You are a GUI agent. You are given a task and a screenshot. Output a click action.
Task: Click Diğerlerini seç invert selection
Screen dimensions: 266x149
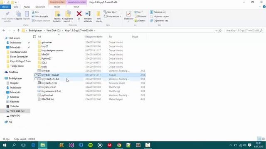point(159,21)
